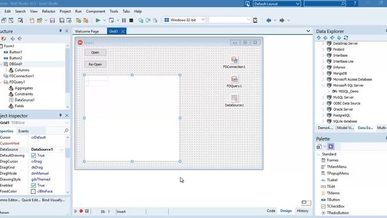Toggle the DefaultDrawing True checkbox
The width and height of the screenshot is (387, 218).
34,156
